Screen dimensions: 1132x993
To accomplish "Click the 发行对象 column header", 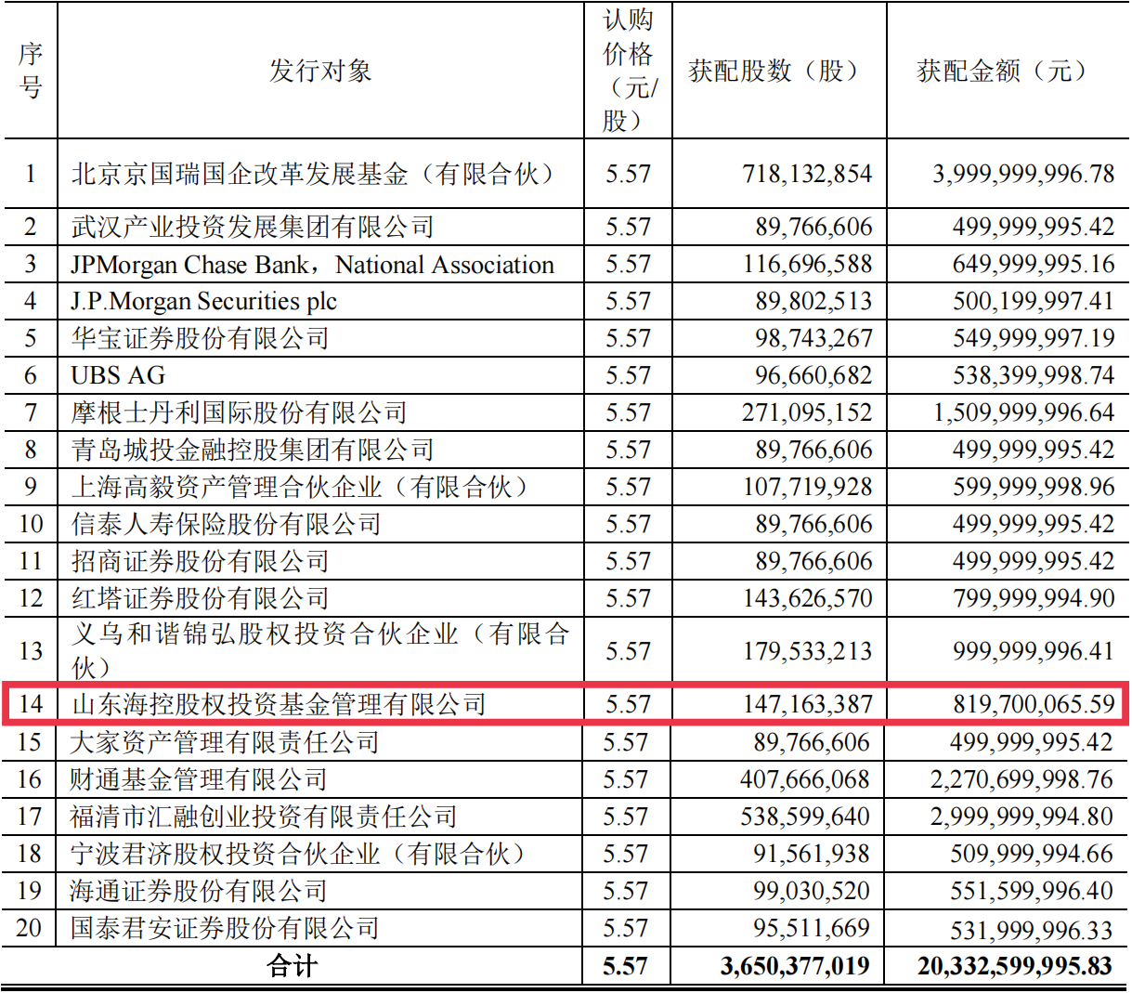I will point(320,71).
